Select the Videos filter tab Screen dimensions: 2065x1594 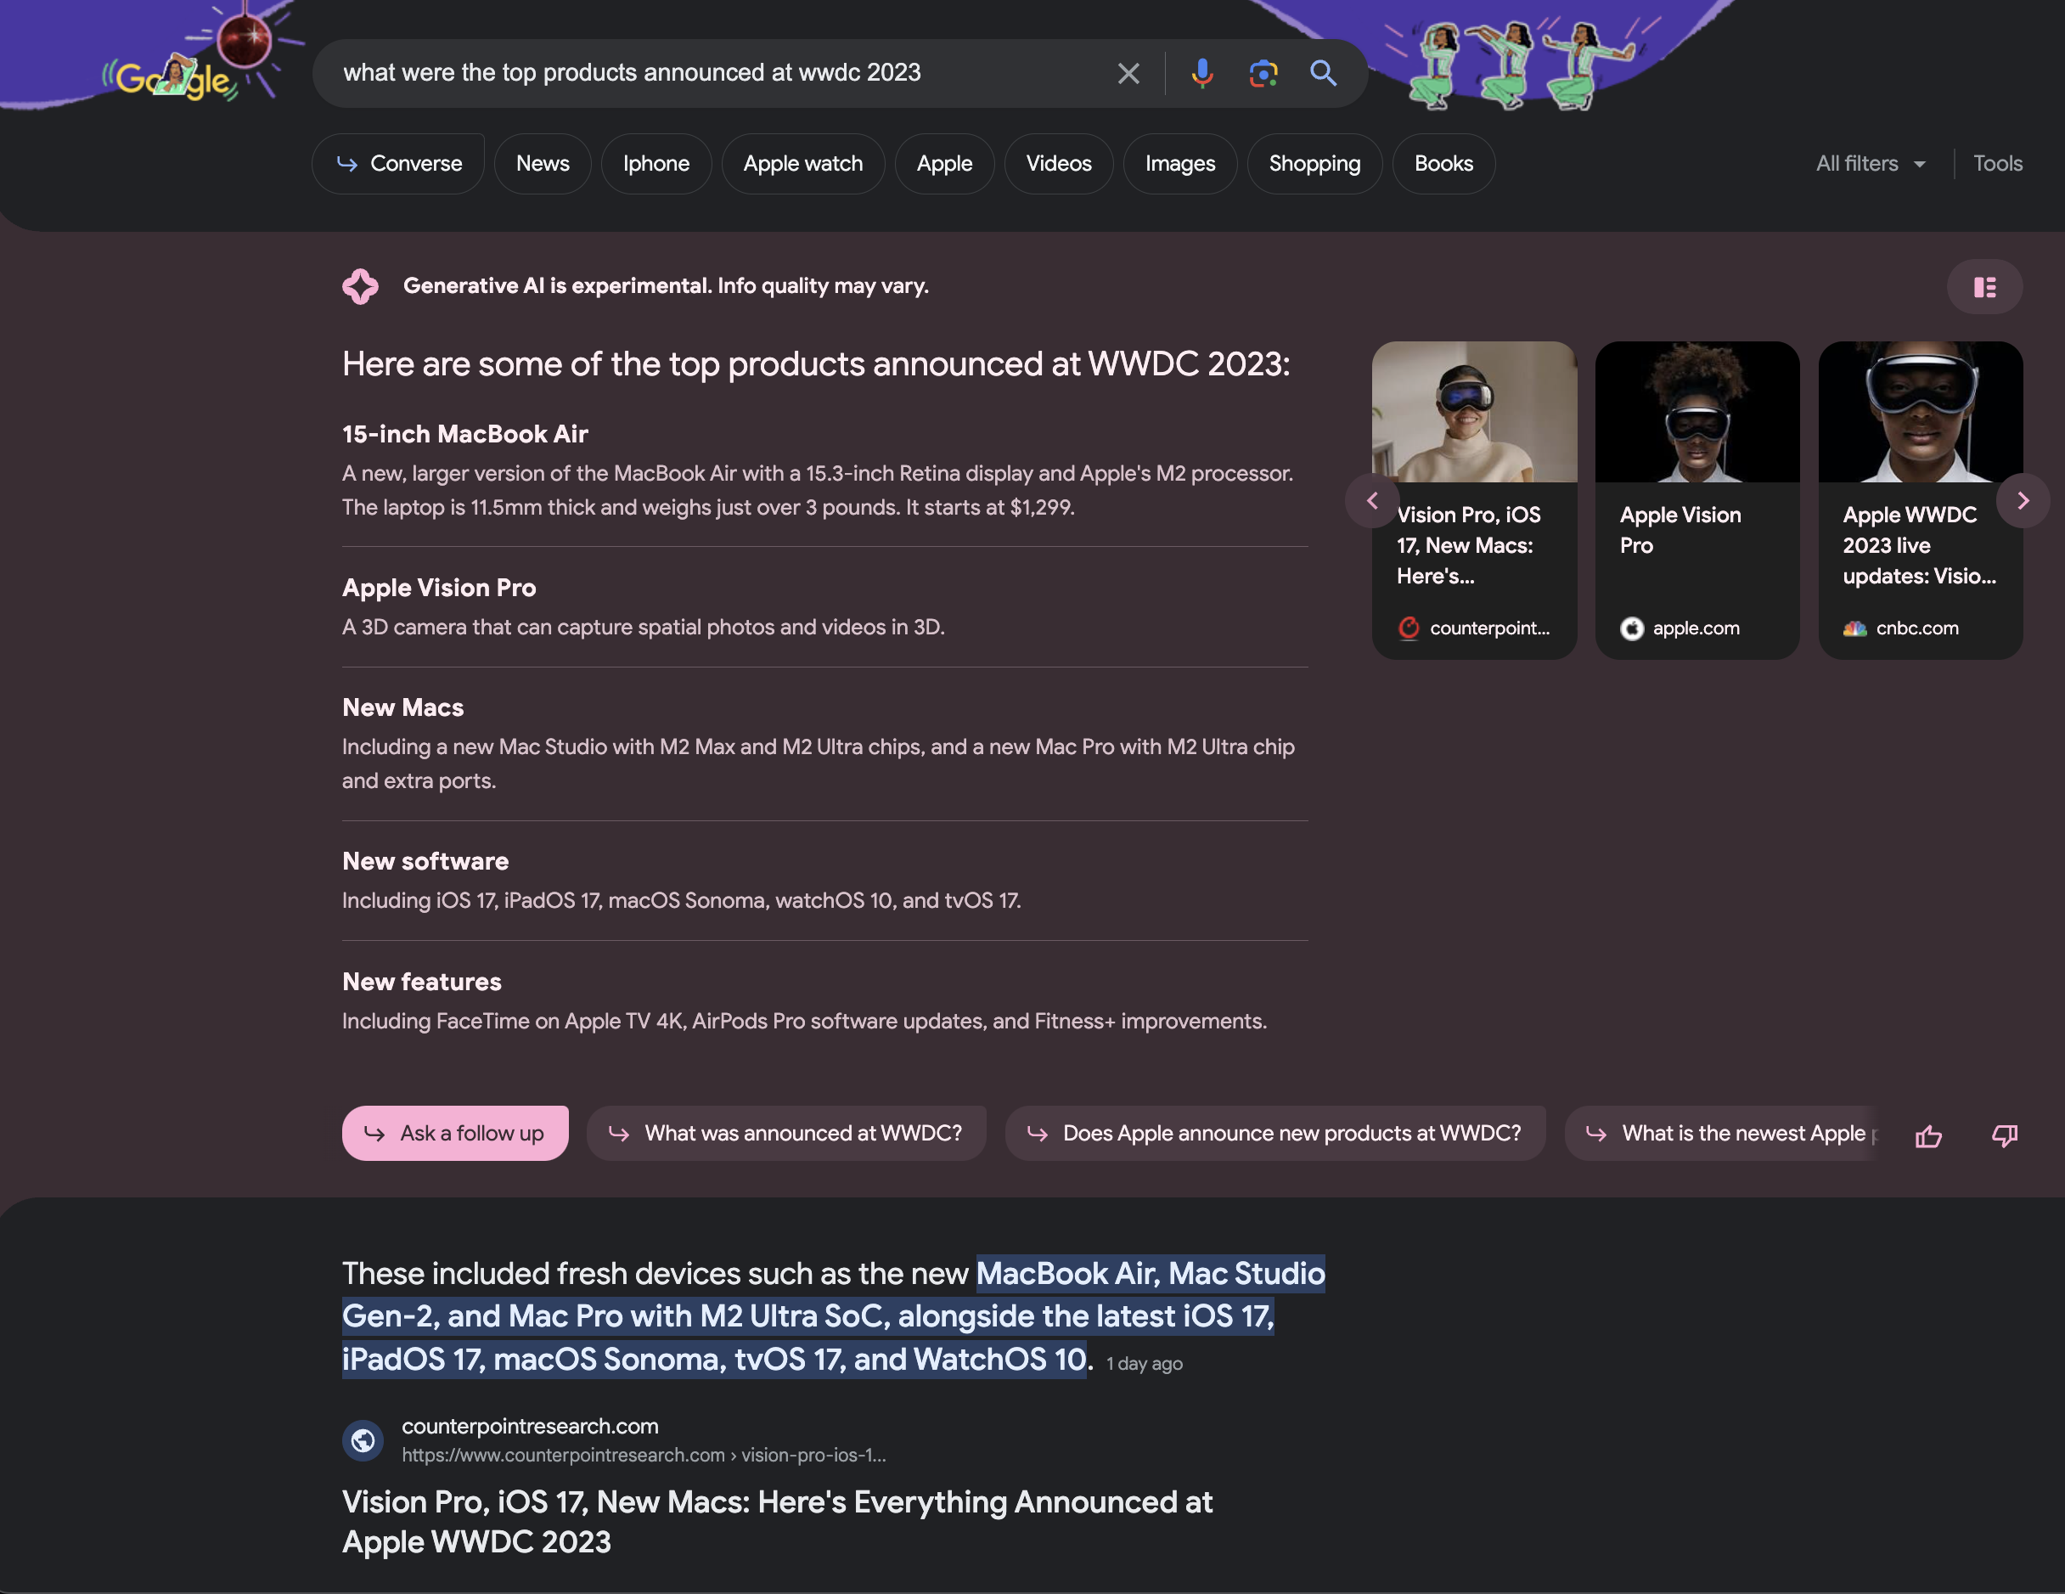pos(1060,164)
